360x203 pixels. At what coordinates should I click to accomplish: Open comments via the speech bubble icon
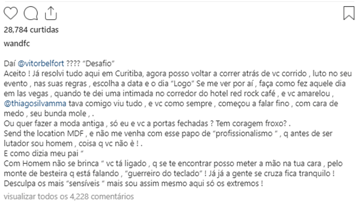click(31, 13)
